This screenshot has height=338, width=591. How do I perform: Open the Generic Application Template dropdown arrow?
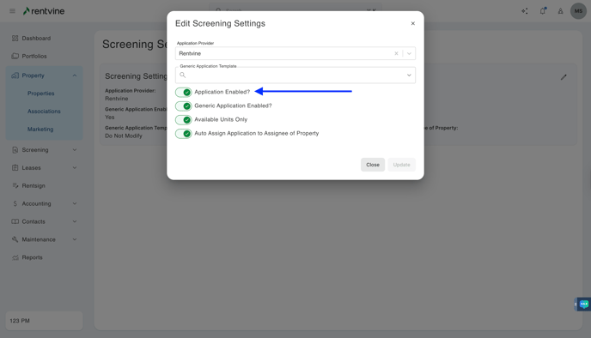point(409,75)
